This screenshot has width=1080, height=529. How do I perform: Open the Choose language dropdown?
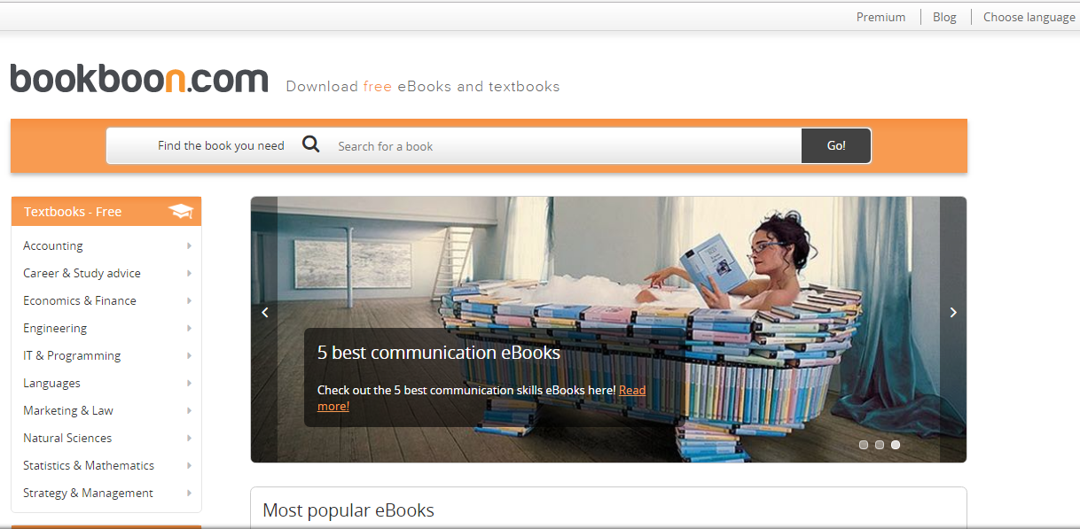[x=1029, y=17]
